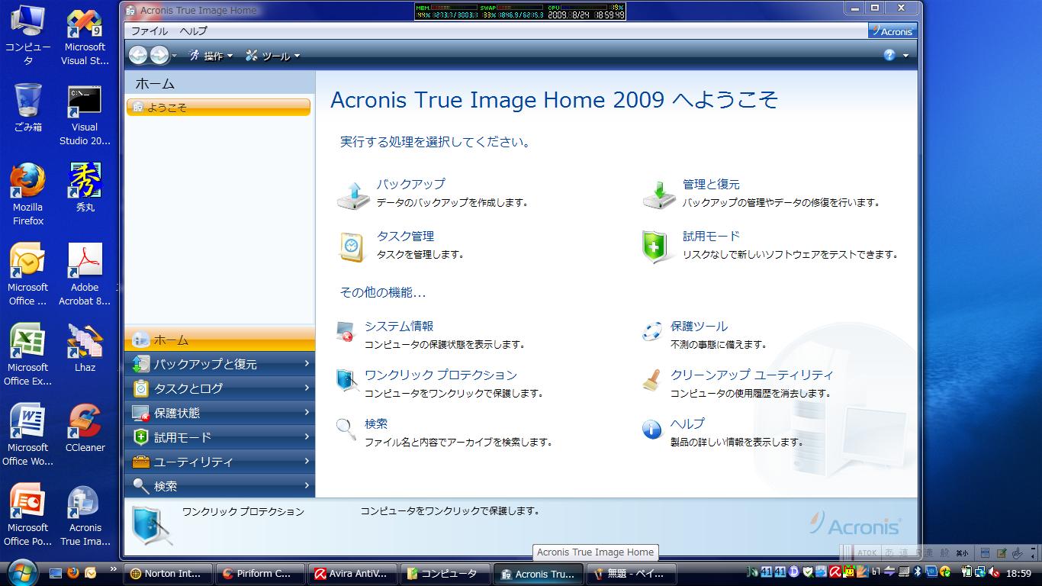Open the navigation history arrow beside forward button
1042x586 pixels.
pyautogui.click(x=174, y=56)
